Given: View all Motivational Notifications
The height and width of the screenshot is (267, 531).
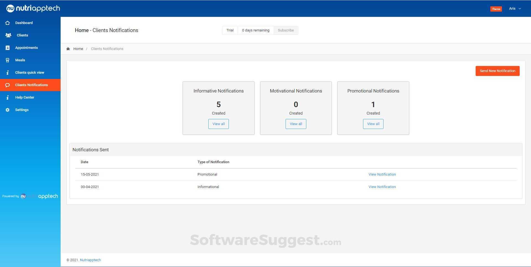Looking at the screenshot, I should 296,124.
